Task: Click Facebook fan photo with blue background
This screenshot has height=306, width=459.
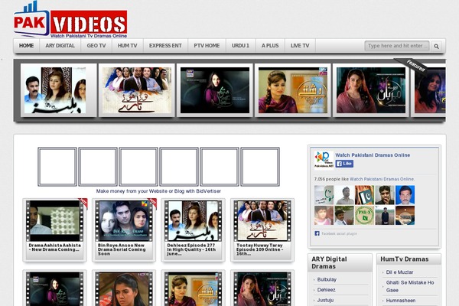Action: [x=405, y=195]
